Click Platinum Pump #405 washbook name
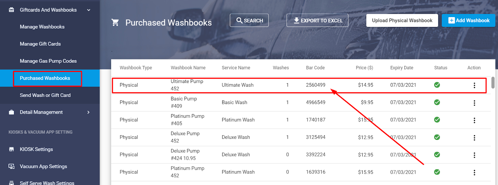 click(187, 120)
